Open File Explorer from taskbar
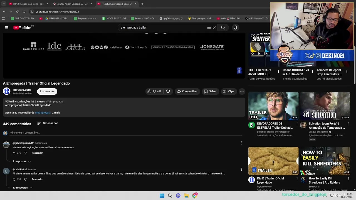 coord(186,196)
